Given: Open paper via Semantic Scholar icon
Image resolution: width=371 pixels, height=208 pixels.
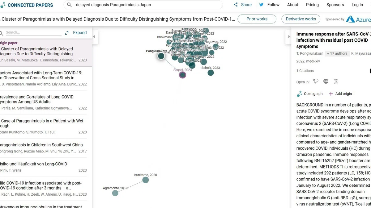Looking at the screenshot, I should pyautogui.click(x=316, y=81).
